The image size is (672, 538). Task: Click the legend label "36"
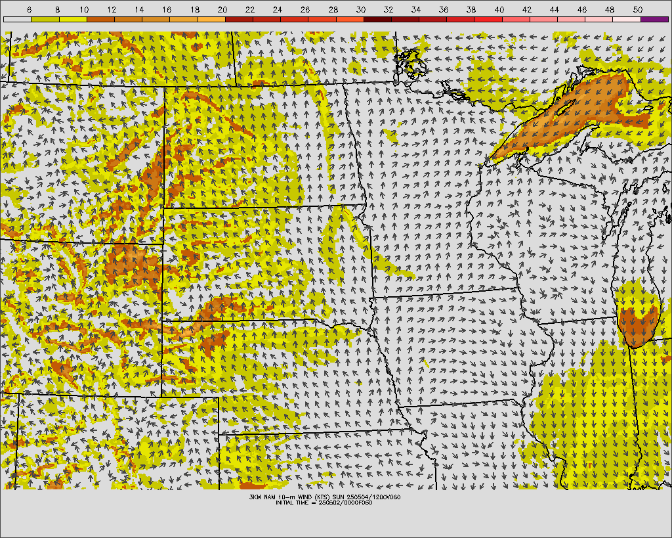point(444,9)
